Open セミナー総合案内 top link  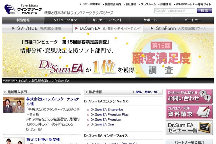pos(91,4)
